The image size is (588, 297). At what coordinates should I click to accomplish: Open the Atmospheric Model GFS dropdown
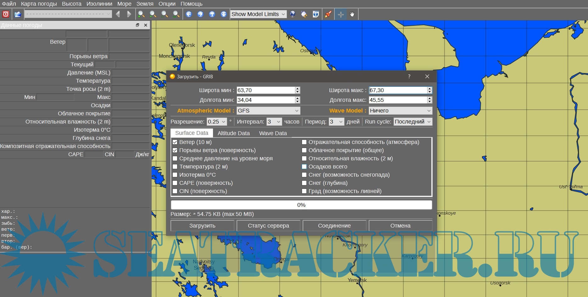[268, 111]
